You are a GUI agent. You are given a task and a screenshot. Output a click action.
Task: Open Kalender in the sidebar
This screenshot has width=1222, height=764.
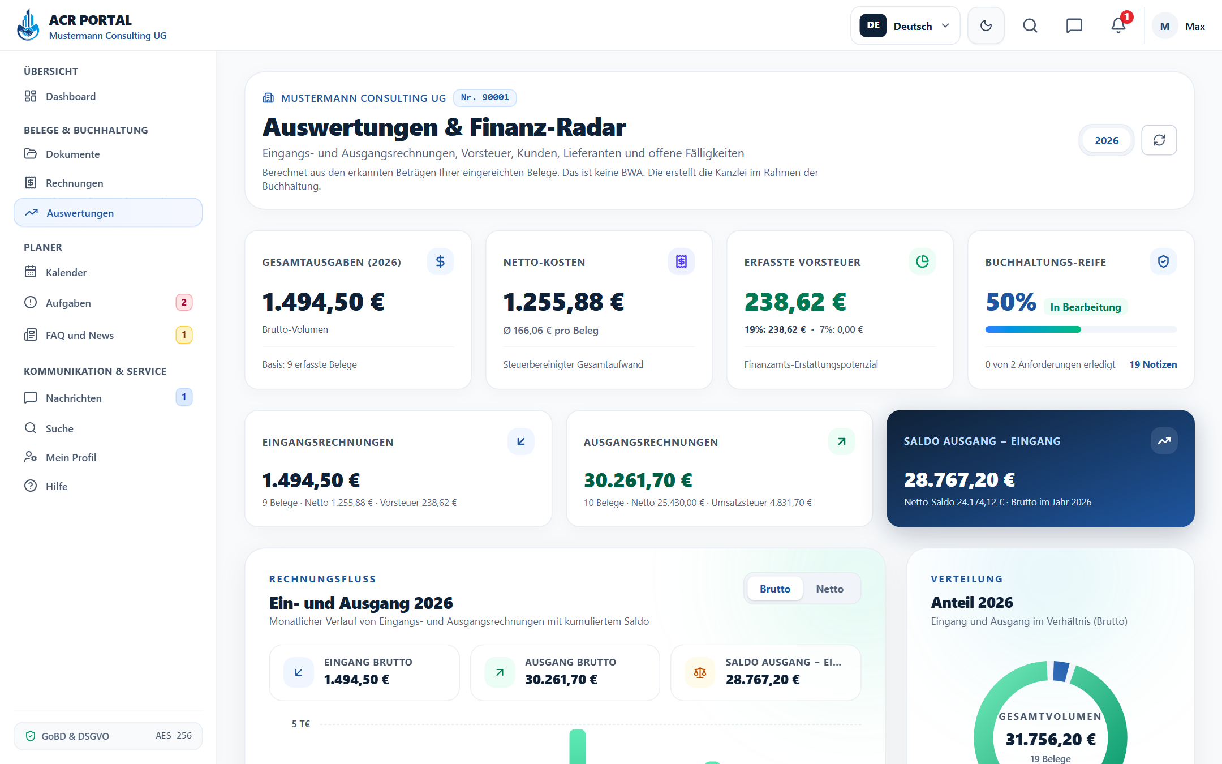point(108,272)
